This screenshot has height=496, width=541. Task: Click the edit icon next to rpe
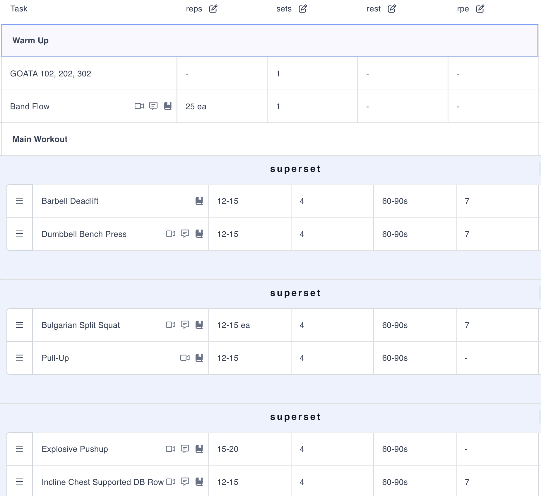click(x=480, y=9)
